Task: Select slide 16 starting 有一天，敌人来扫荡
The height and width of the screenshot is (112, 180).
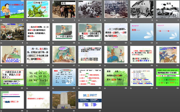Action: pyautogui.click(x=38, y=55)
